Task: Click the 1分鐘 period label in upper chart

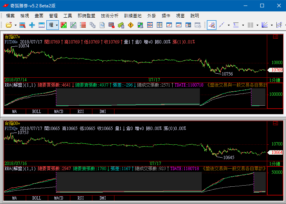Action: click(275, 80)
